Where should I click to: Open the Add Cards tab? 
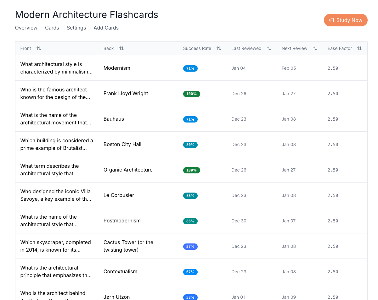click(x=106, y=28)
